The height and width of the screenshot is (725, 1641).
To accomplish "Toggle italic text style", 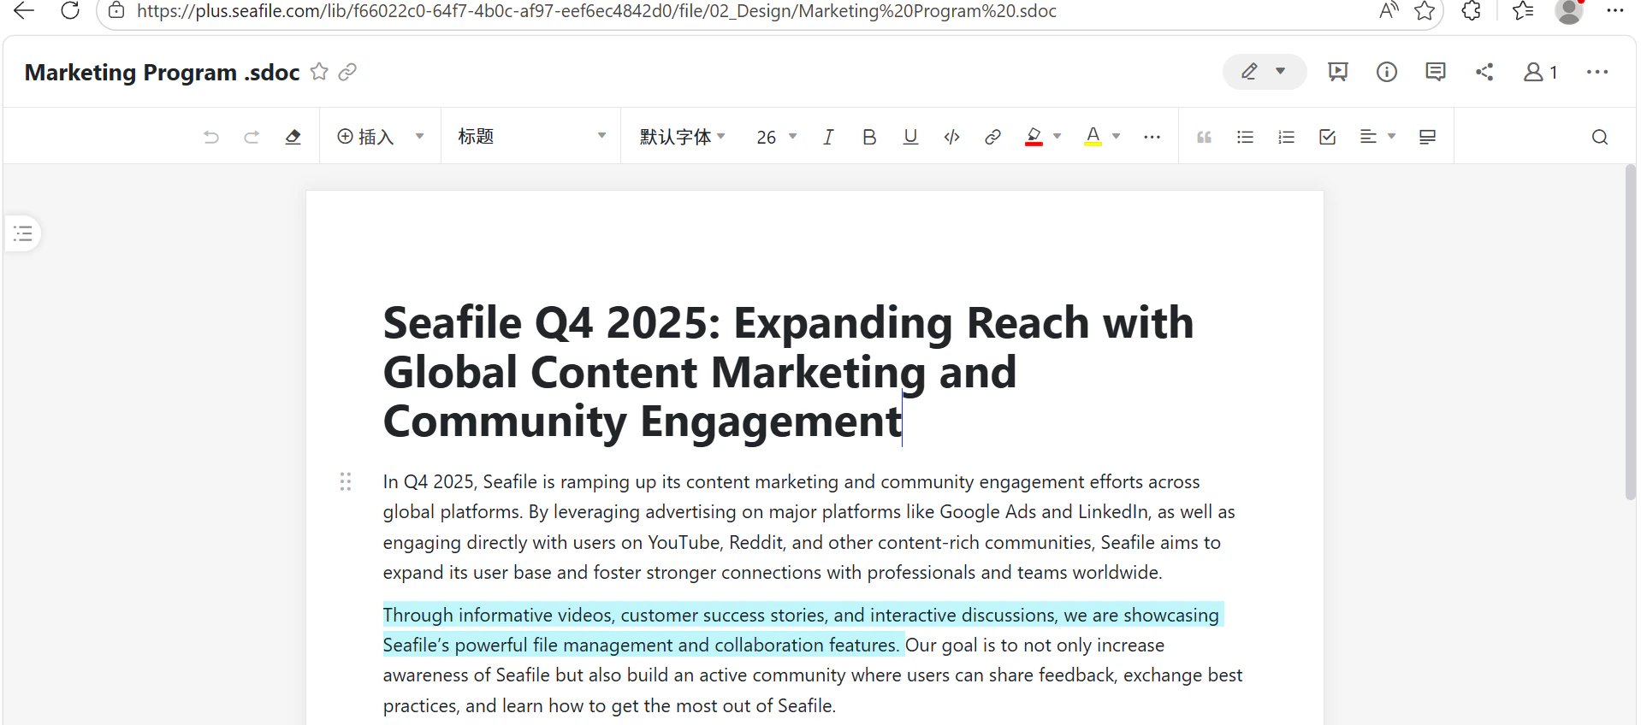I will (x=827, y=137).
